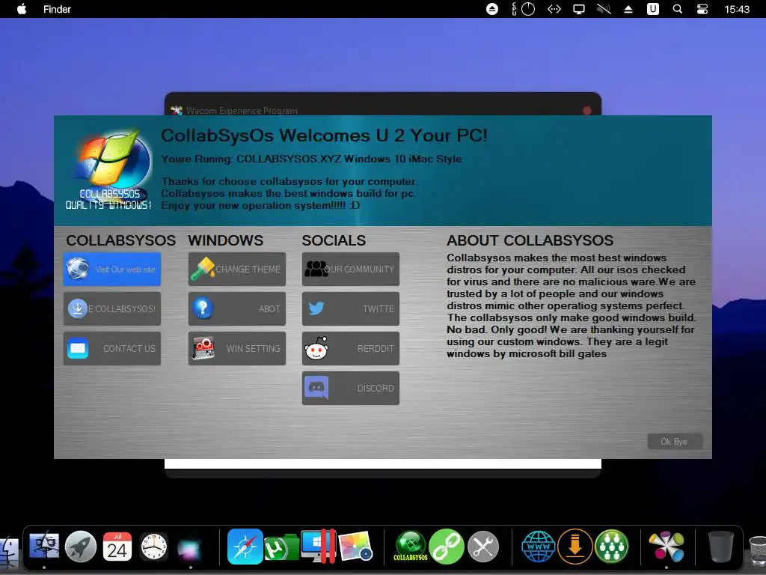This screenshot has width=766, height=575.
Task: Open the Trash can in dock
Action: point(720,547)
